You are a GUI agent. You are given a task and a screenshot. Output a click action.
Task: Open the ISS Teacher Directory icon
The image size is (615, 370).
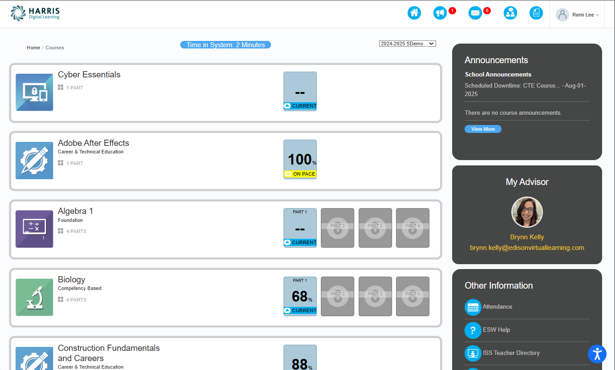(473, 353)
